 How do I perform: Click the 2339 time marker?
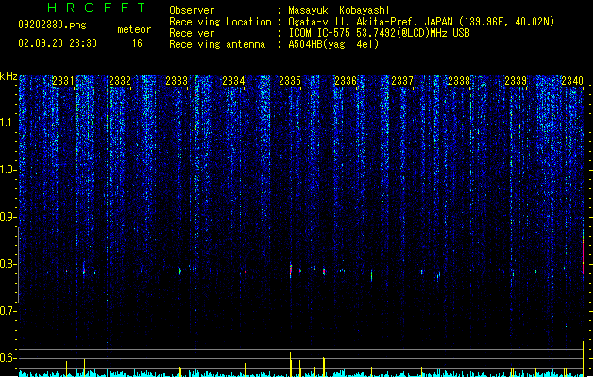point(516,81)
